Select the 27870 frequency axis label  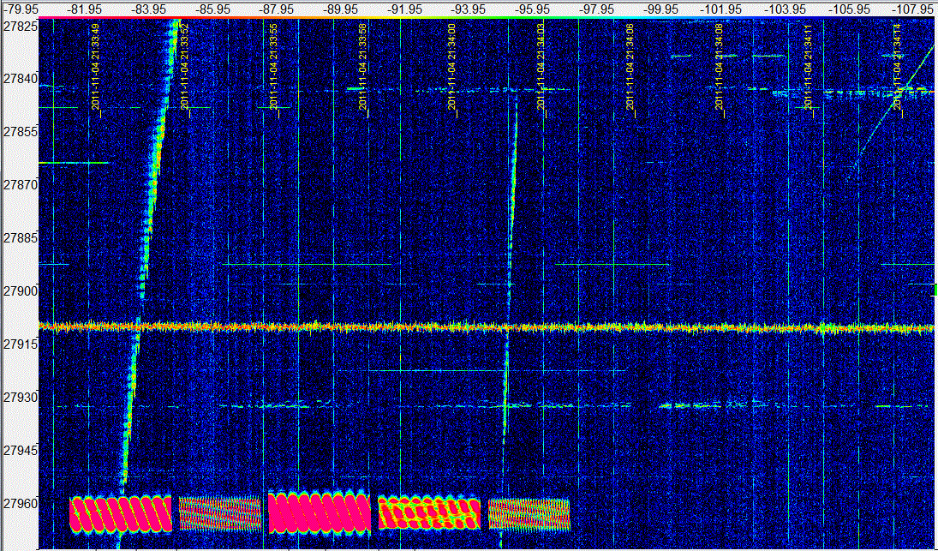20,185
